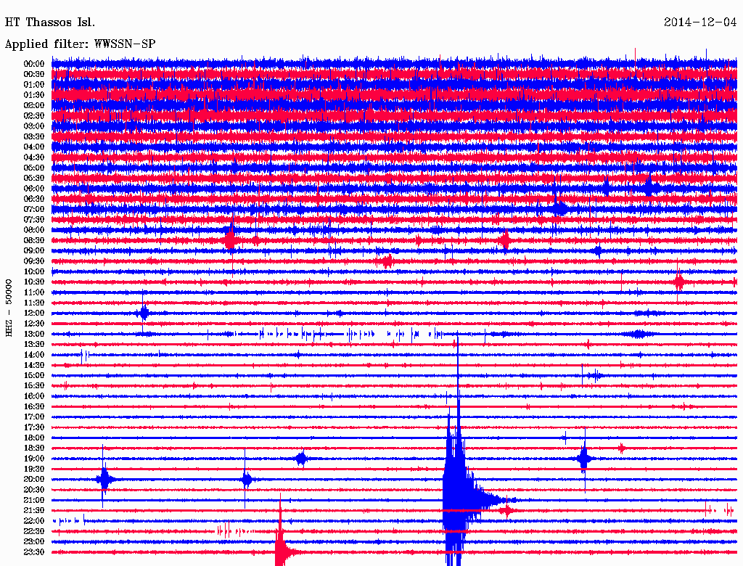
Task: Click the 11:00 time label
Action: (34, 292)
